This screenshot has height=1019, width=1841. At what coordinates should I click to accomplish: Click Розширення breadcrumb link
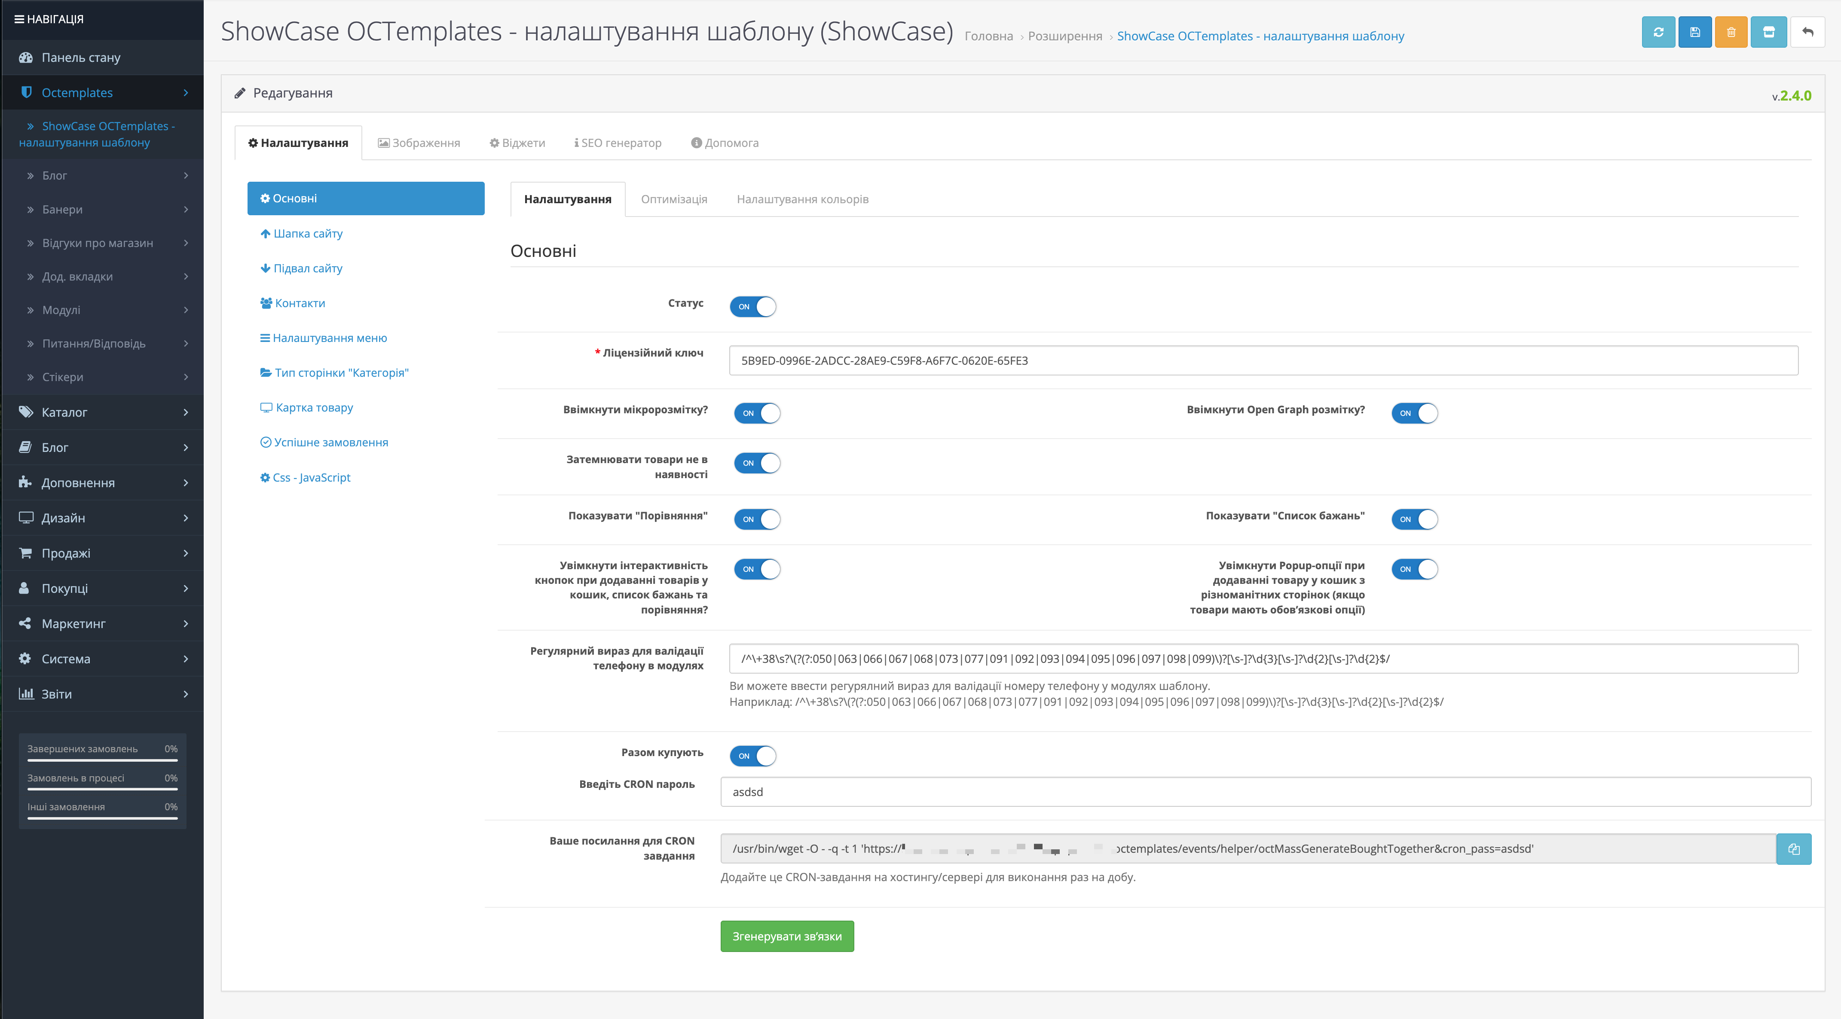[1065, 37]
